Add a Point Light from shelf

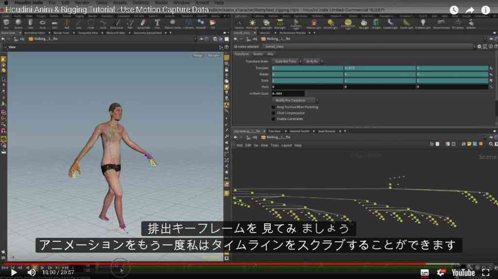[252, 23]
